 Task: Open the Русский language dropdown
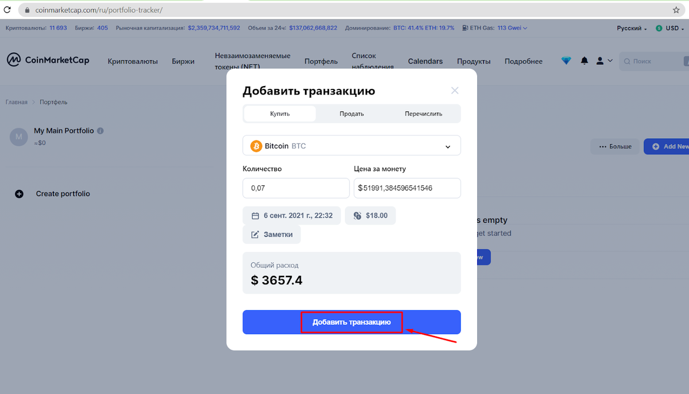point(632,28)
